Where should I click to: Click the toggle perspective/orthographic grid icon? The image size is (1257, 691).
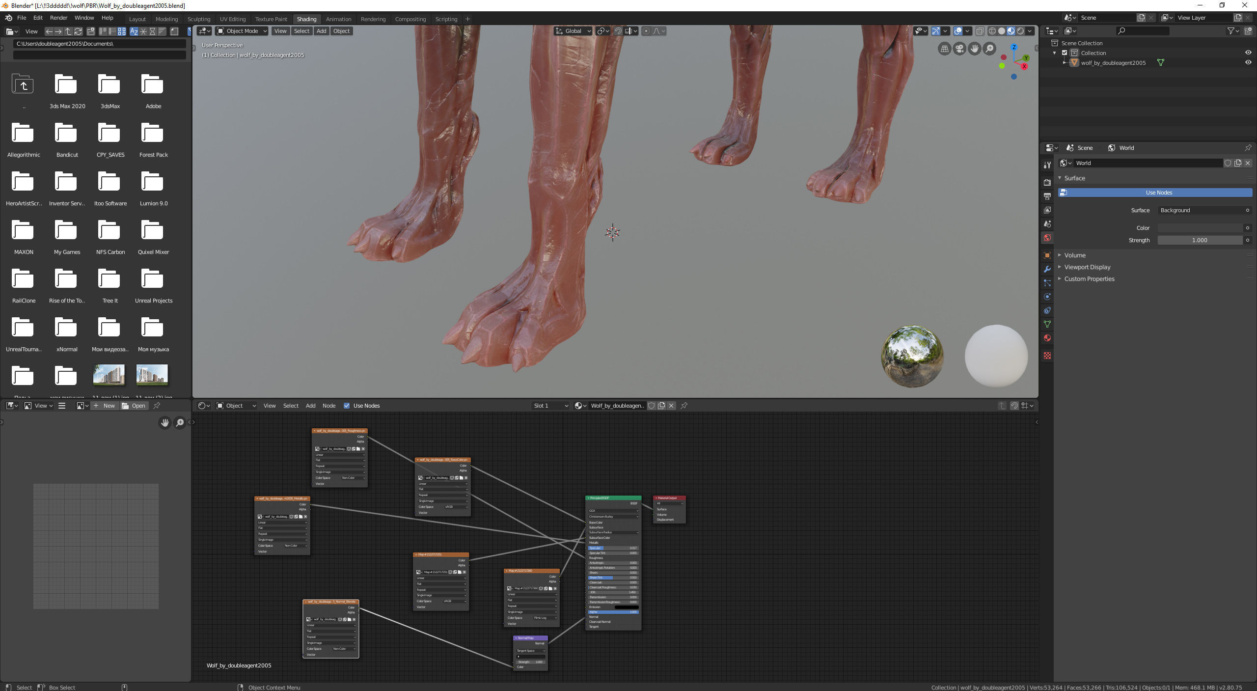(x=944, y=49)
